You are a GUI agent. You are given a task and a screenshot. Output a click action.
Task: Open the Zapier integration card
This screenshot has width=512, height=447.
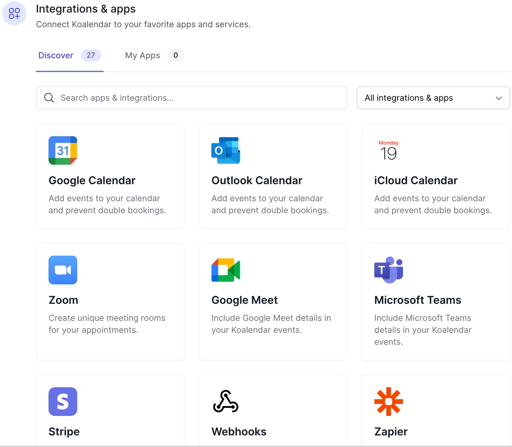(x=435, y=409)
